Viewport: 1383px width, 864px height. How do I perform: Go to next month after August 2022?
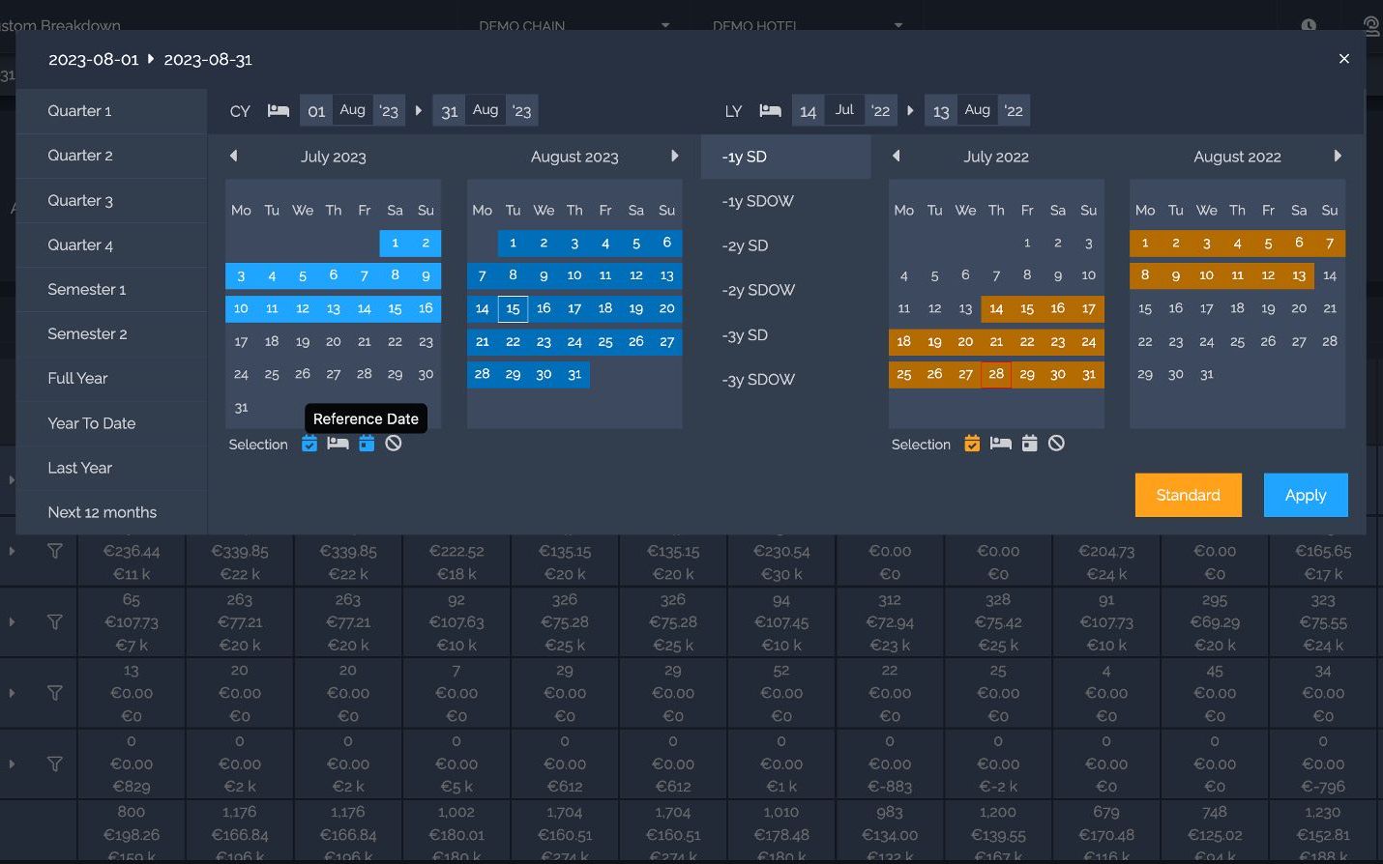click(x=1338, y=156)
